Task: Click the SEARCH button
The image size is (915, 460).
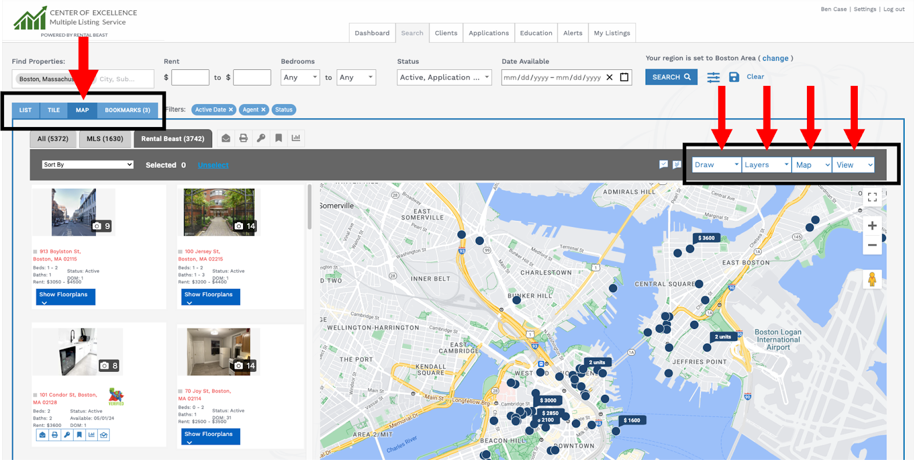Action: (671, 77)
